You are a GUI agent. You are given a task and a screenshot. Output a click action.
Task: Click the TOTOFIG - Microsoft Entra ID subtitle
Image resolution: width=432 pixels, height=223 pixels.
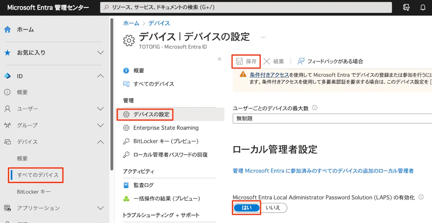pyautogui.click(x=173, y=47)
